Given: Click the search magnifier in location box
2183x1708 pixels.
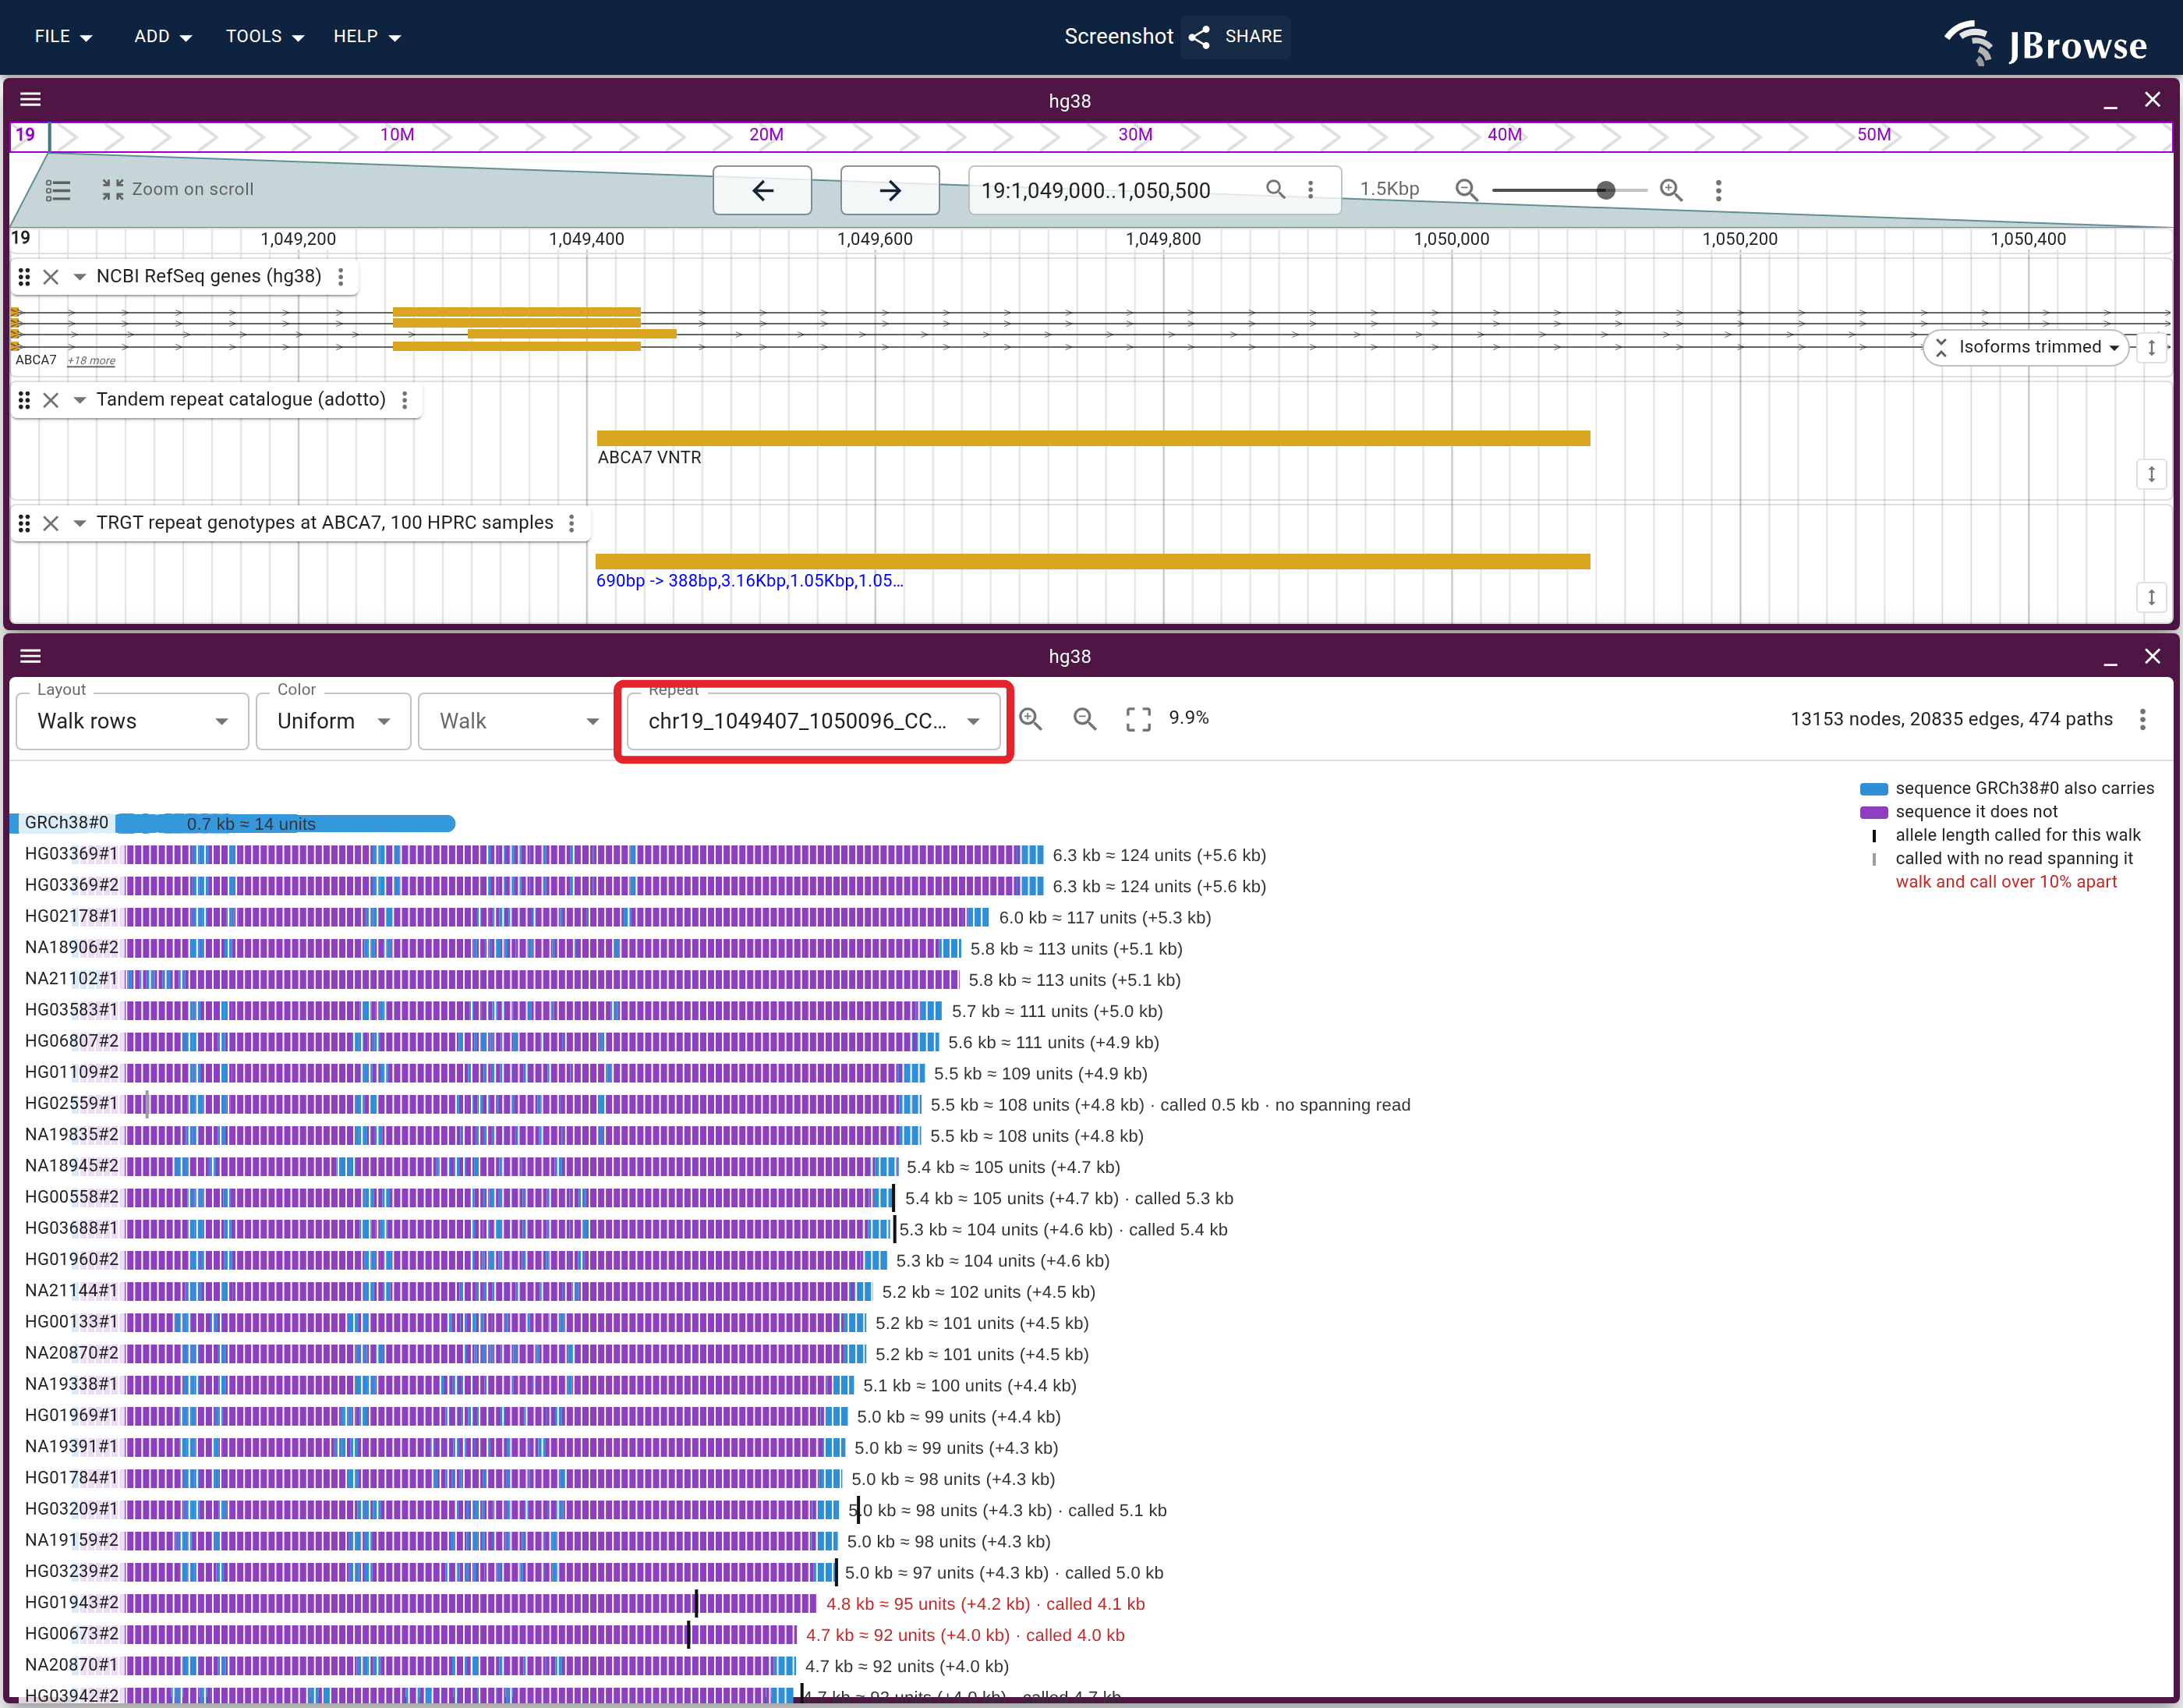Looking at the screenshot, I should pyautogui.click(x=1275, y=189).
